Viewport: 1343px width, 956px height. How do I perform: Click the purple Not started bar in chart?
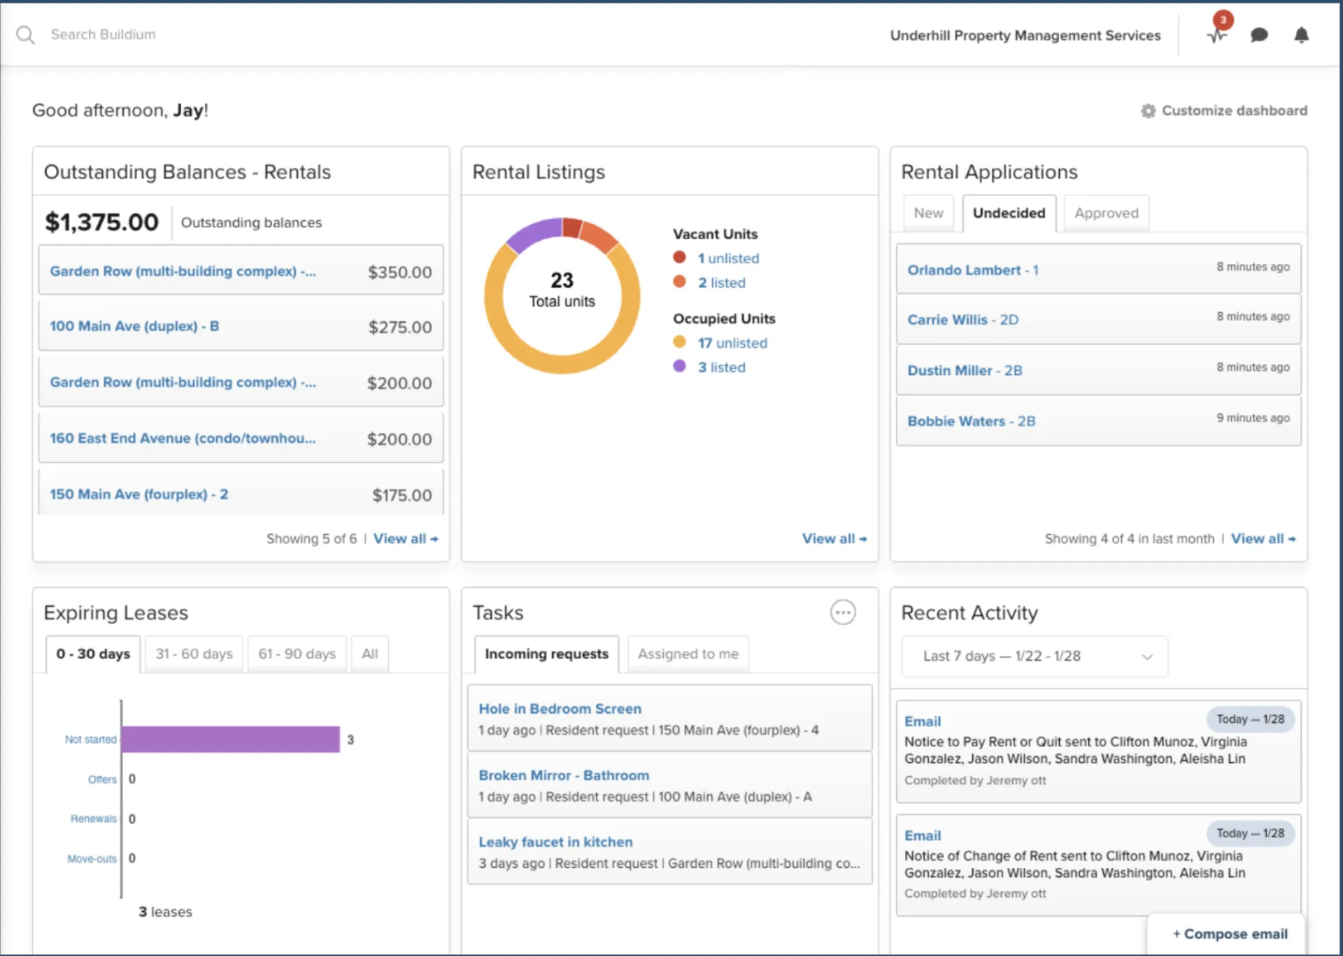[x=231, y=739]
